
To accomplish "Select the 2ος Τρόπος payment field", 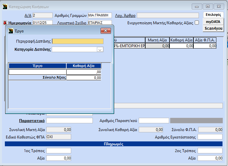I will (210, 151).
